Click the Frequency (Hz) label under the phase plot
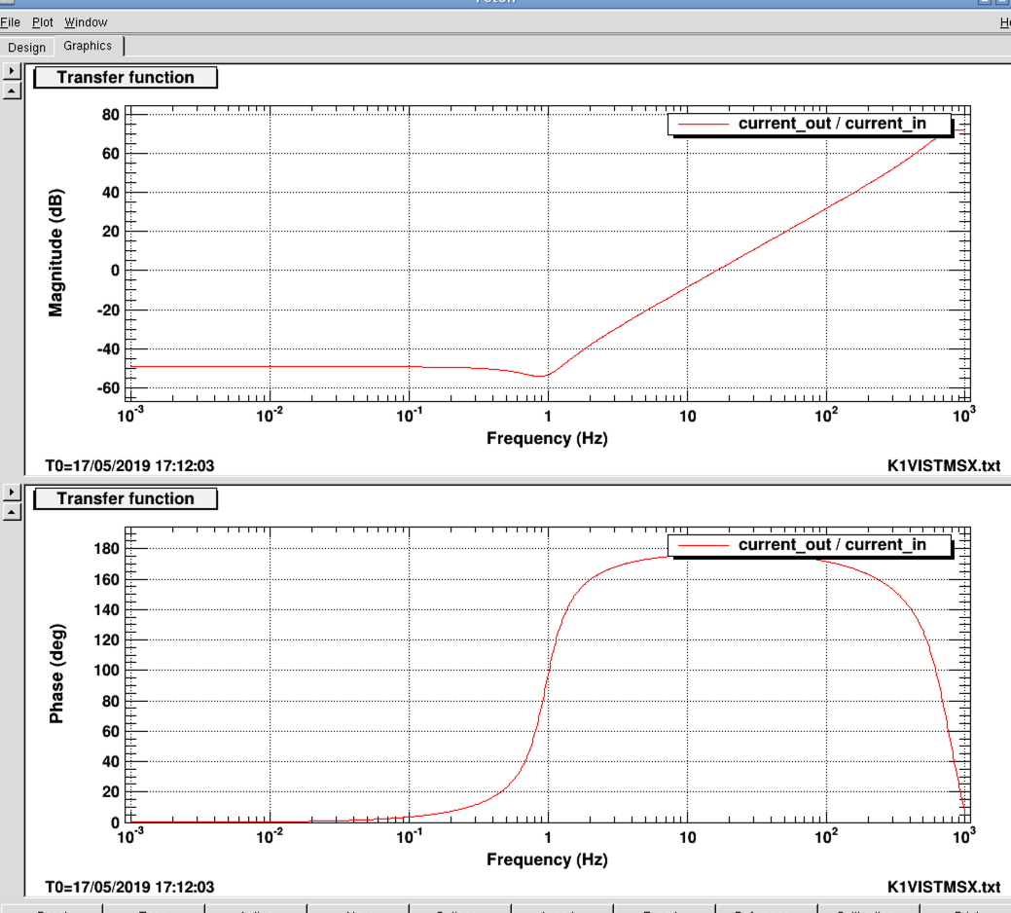 [x=547, y=859]
